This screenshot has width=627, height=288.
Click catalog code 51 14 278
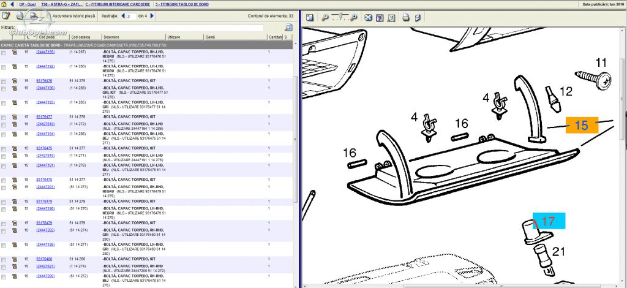point(77,117)
